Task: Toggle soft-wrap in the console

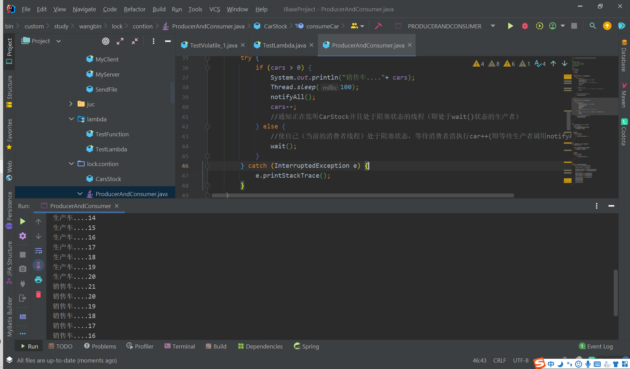Action: point(38,251)
